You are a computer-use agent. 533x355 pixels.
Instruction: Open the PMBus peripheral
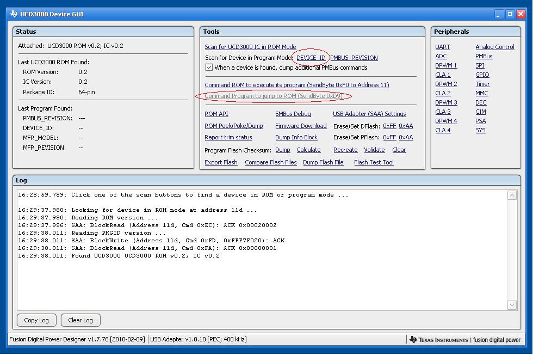484,56
